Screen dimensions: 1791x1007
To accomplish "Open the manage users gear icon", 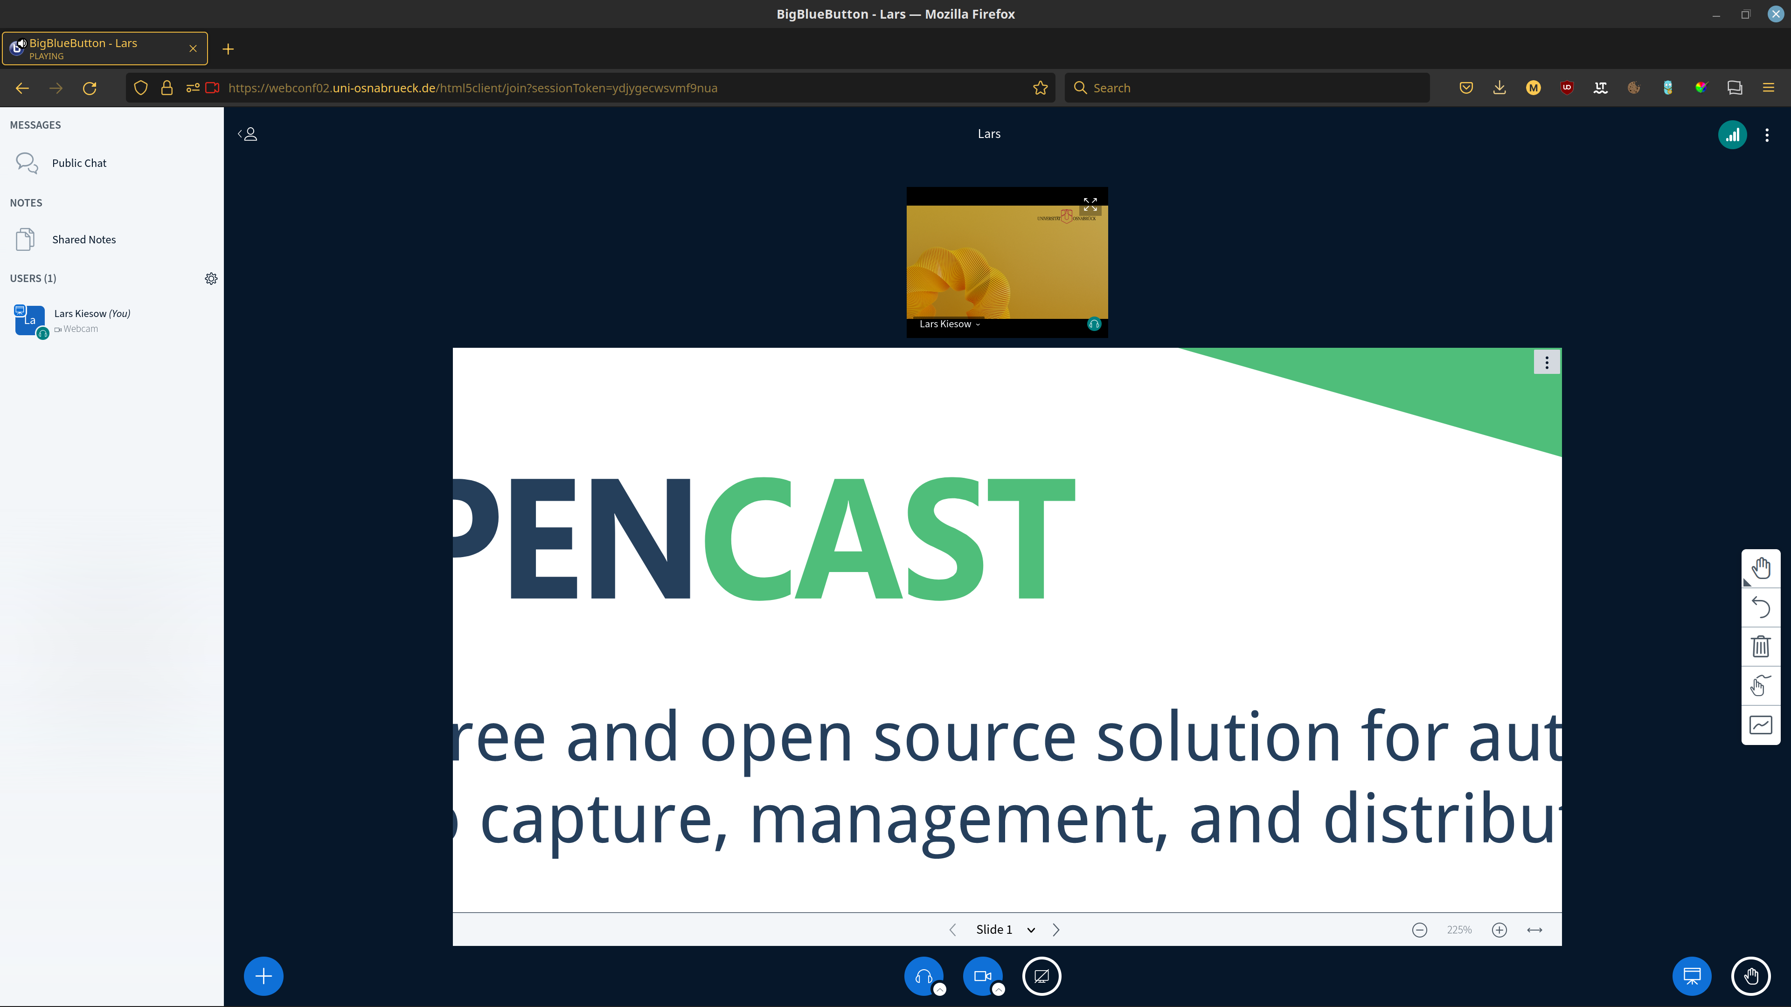I will coord(211,279).
